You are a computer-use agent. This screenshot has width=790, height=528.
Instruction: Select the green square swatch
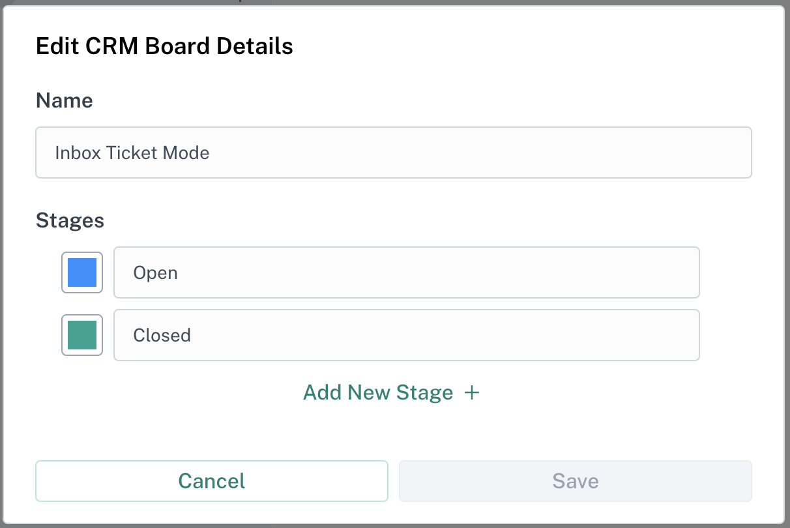coord(82,335)
